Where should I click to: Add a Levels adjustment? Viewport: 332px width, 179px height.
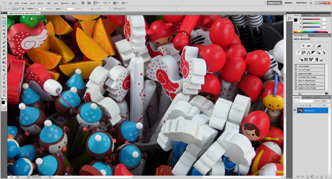[x=308, y=45]
